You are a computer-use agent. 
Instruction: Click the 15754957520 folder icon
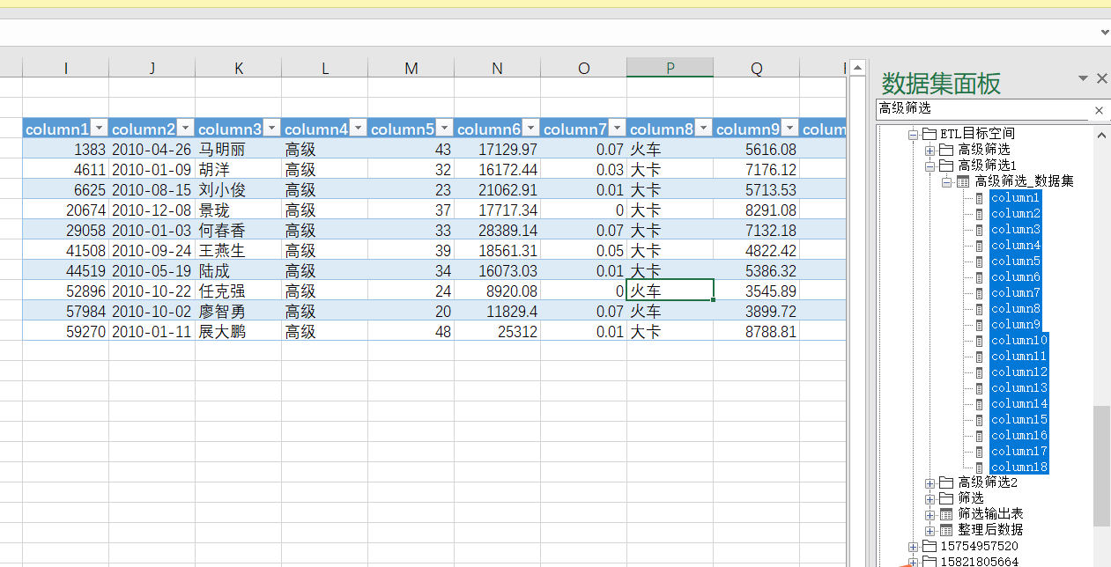pyautogui.click(x=930, y=547)
